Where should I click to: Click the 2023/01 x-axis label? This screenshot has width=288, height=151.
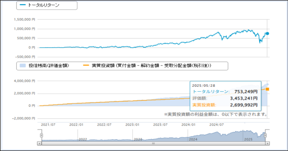click(132, 125)
